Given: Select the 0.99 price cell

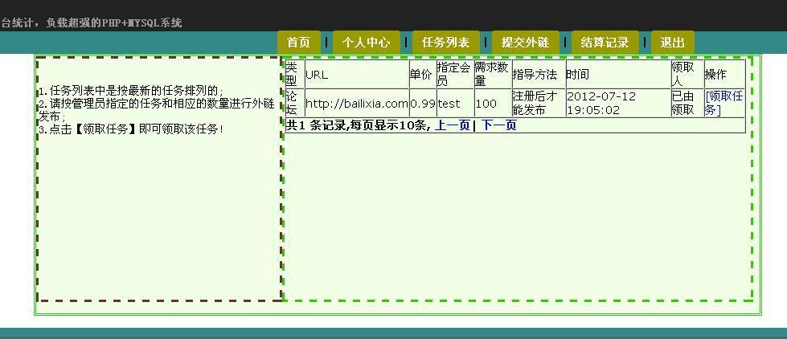Looking at the screenshot, I should (423, 104).
